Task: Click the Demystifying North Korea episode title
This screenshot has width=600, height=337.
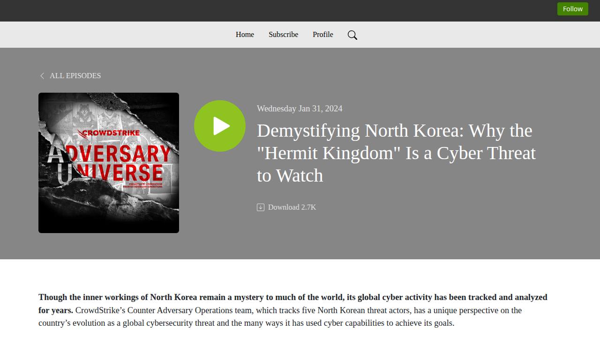Action: pyautogui.click(x=396, y=153)
